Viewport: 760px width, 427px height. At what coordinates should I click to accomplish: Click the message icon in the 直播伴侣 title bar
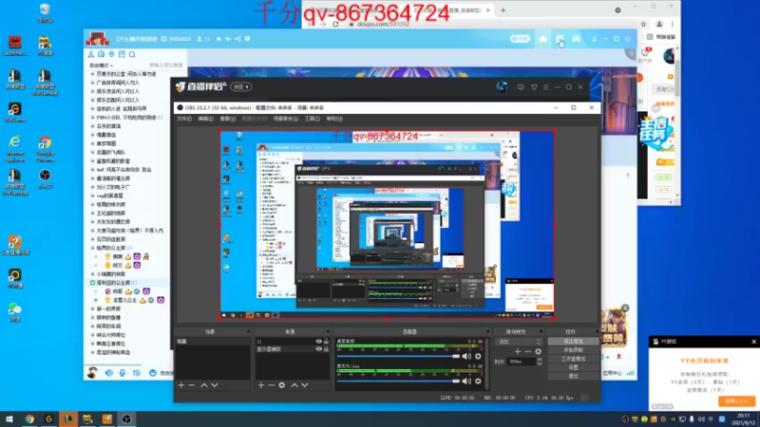(521, 87)
